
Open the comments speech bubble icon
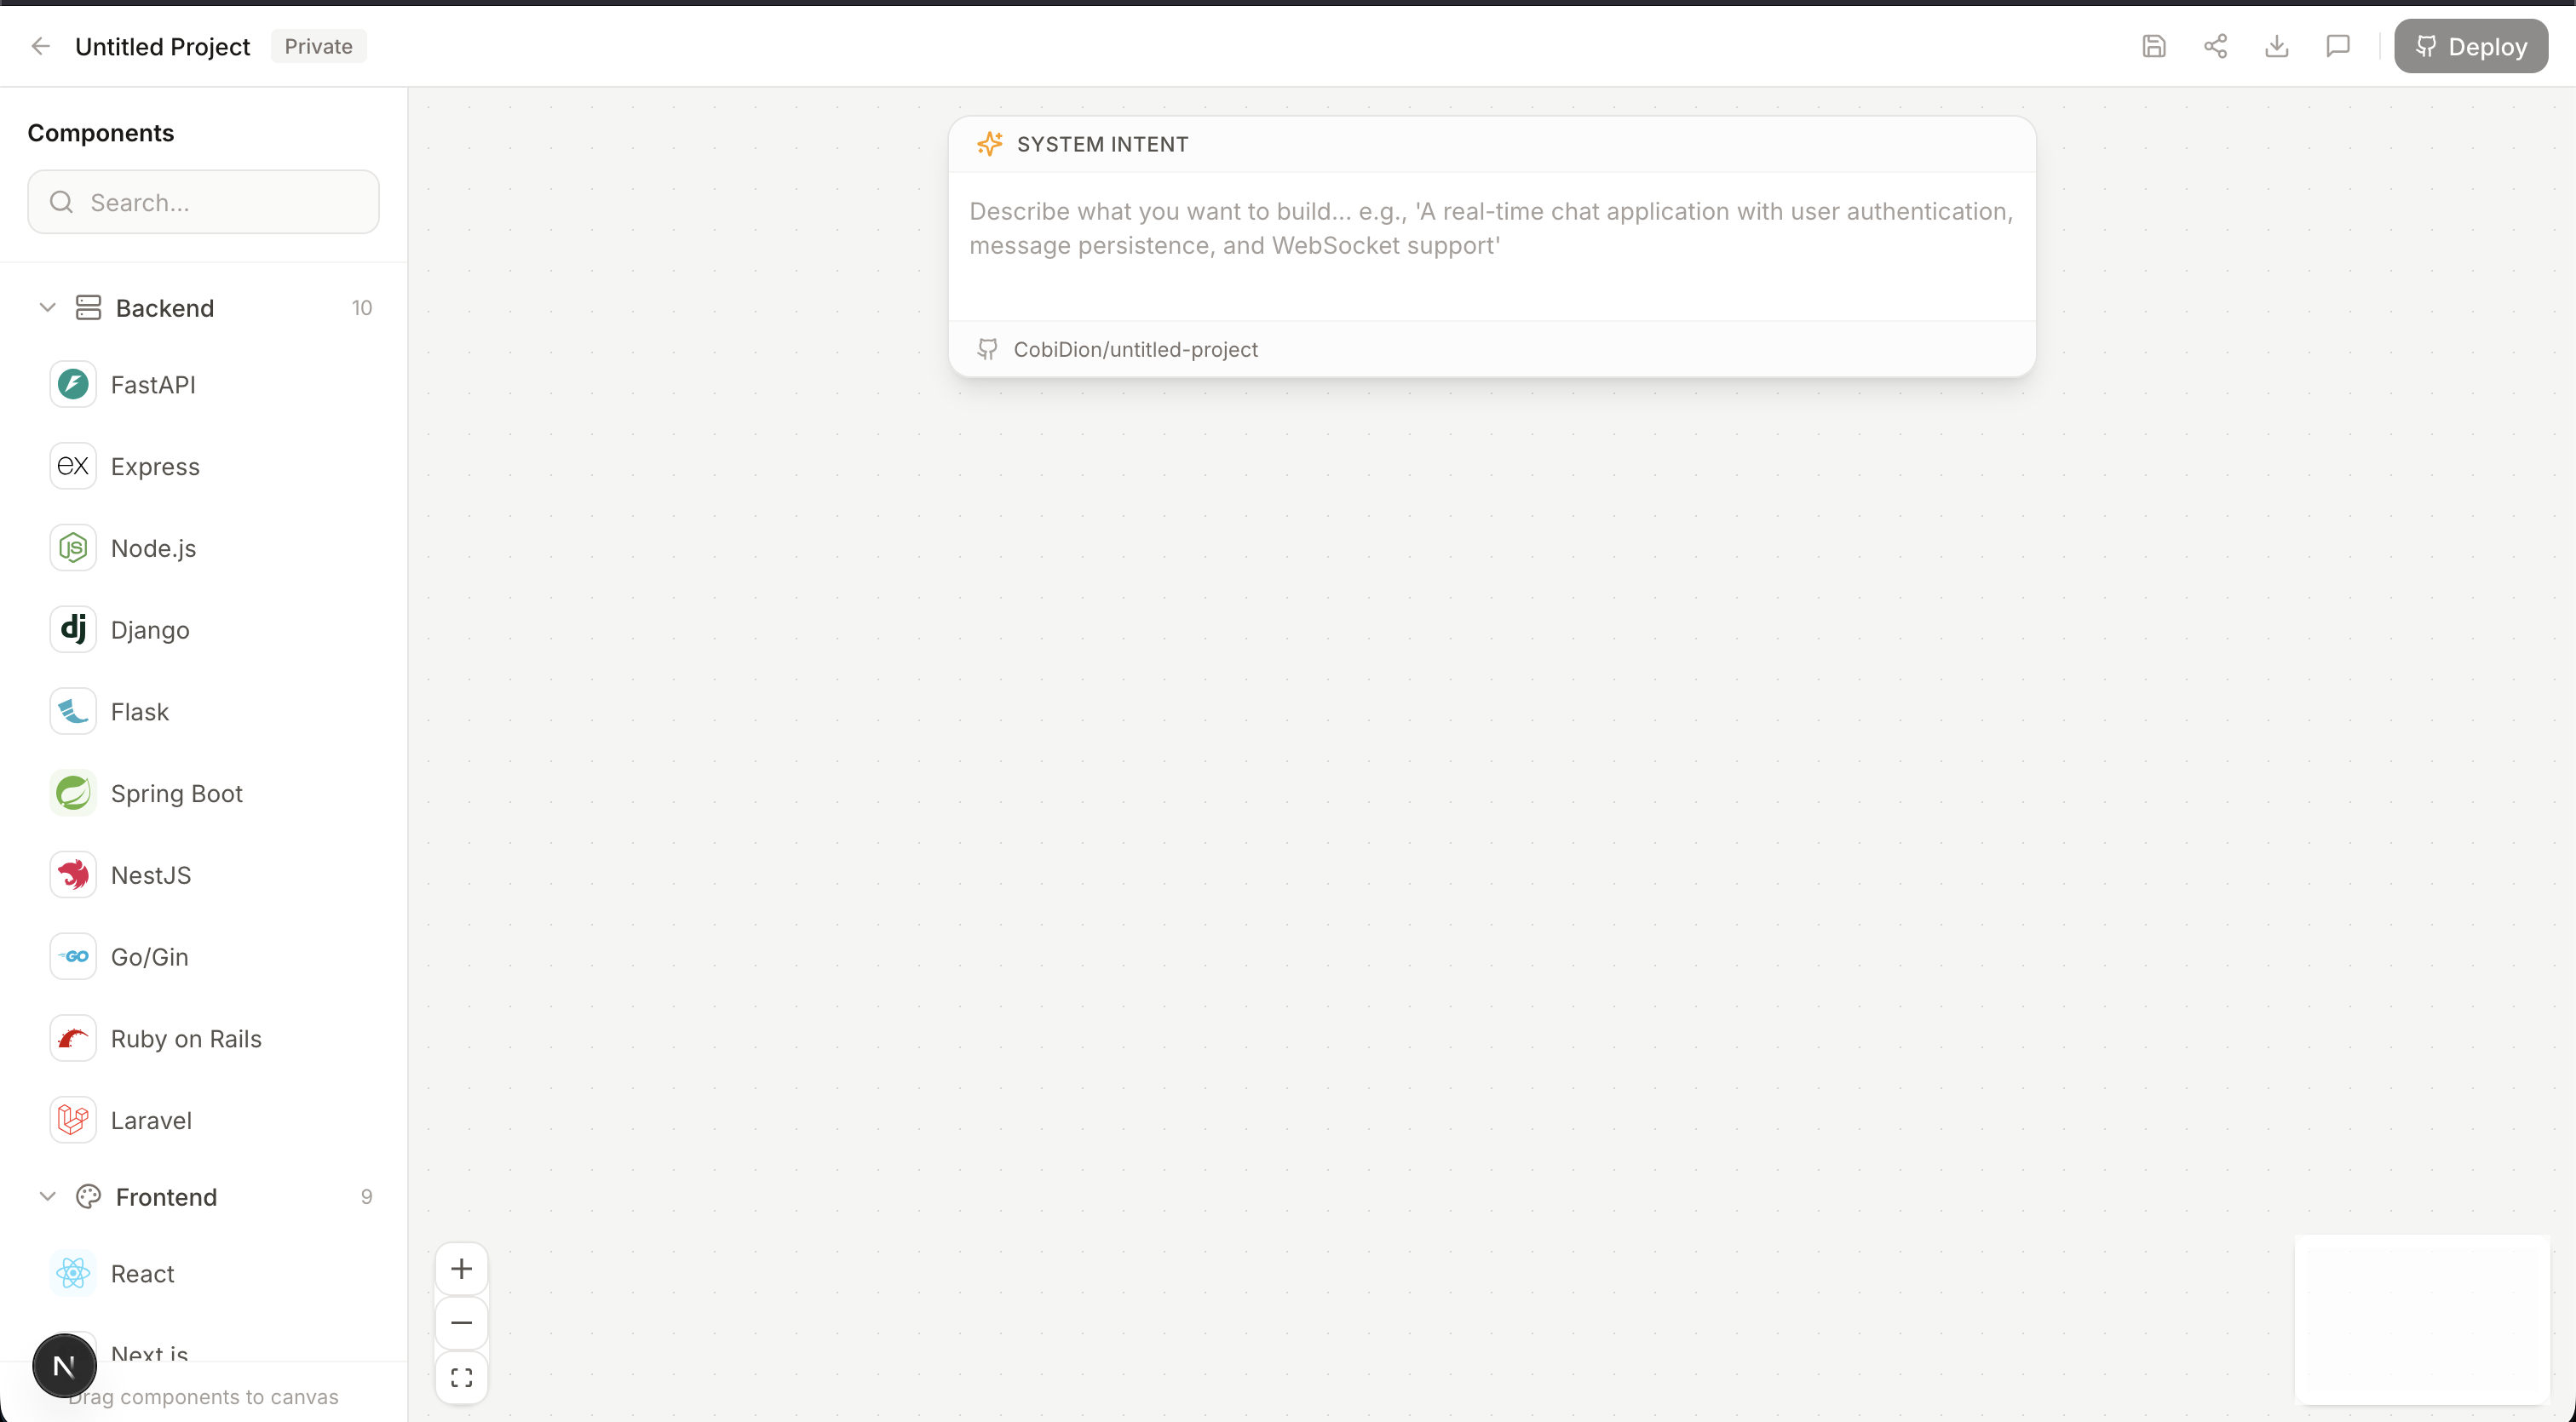pyautogui.click(x=2337, y=46)
